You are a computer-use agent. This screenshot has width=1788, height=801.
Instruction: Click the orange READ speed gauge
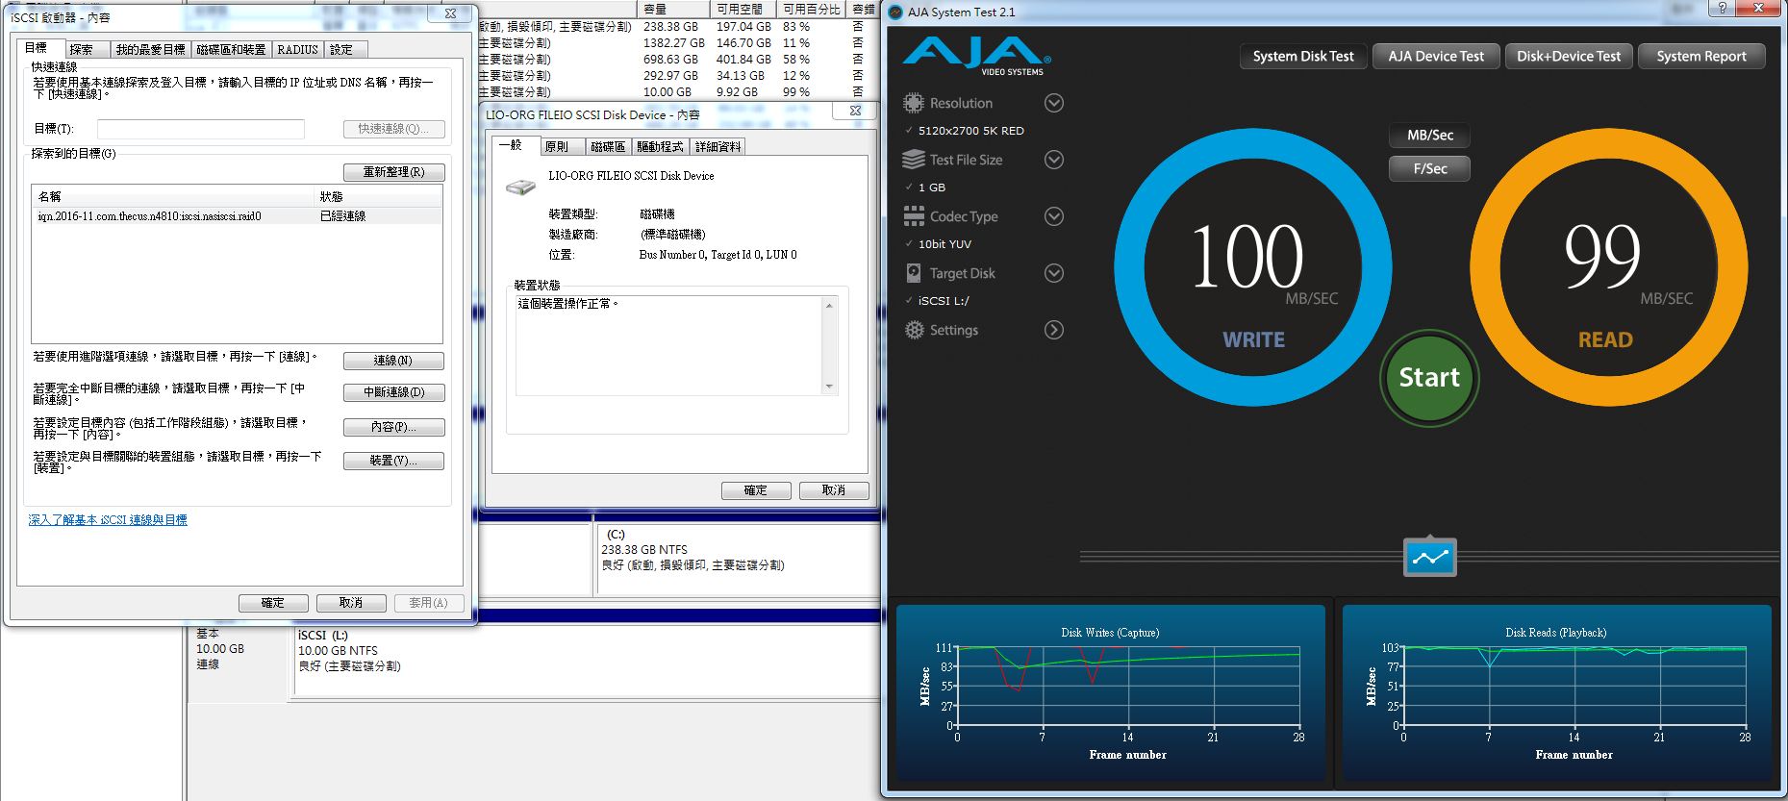[1608, 267]
